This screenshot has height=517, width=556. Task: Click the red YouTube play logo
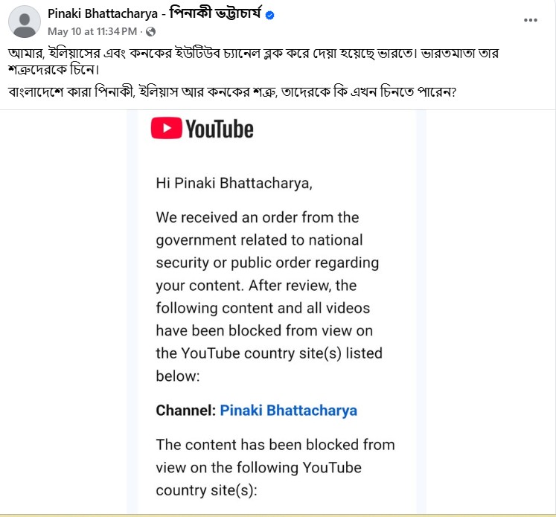coord(165,129)
